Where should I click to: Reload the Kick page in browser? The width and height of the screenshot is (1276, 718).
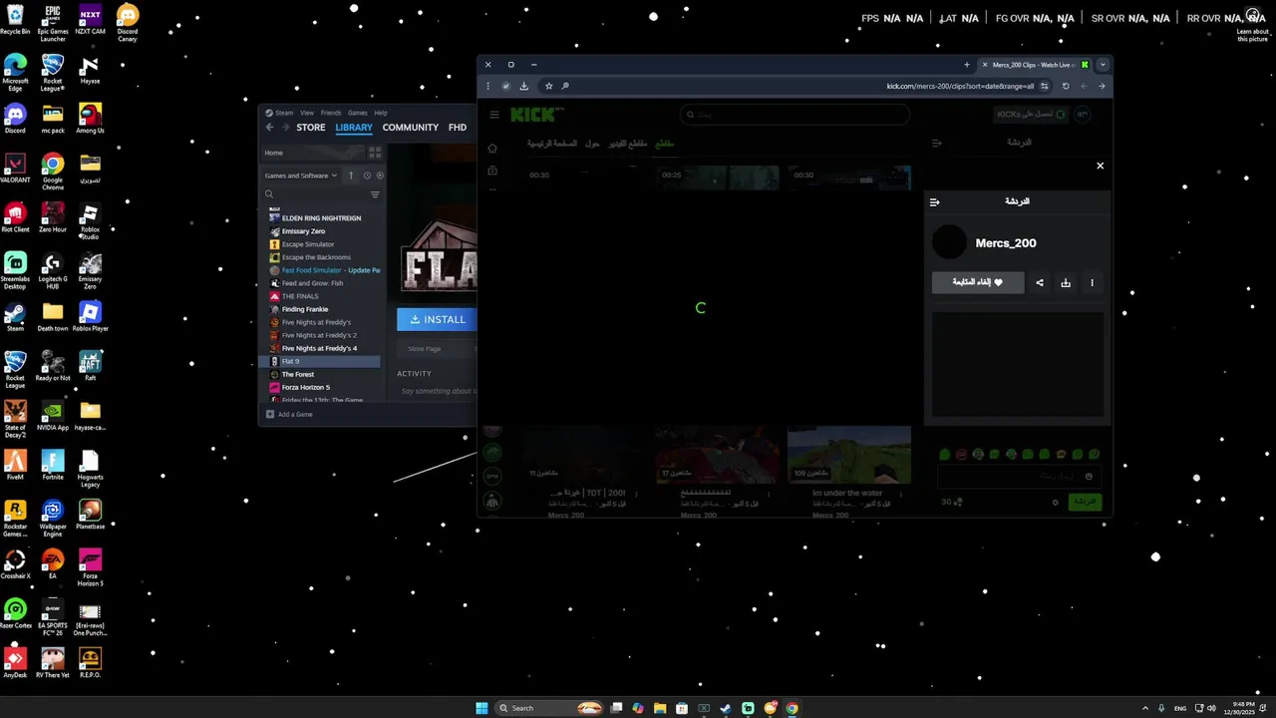[x=1066, y=86]
